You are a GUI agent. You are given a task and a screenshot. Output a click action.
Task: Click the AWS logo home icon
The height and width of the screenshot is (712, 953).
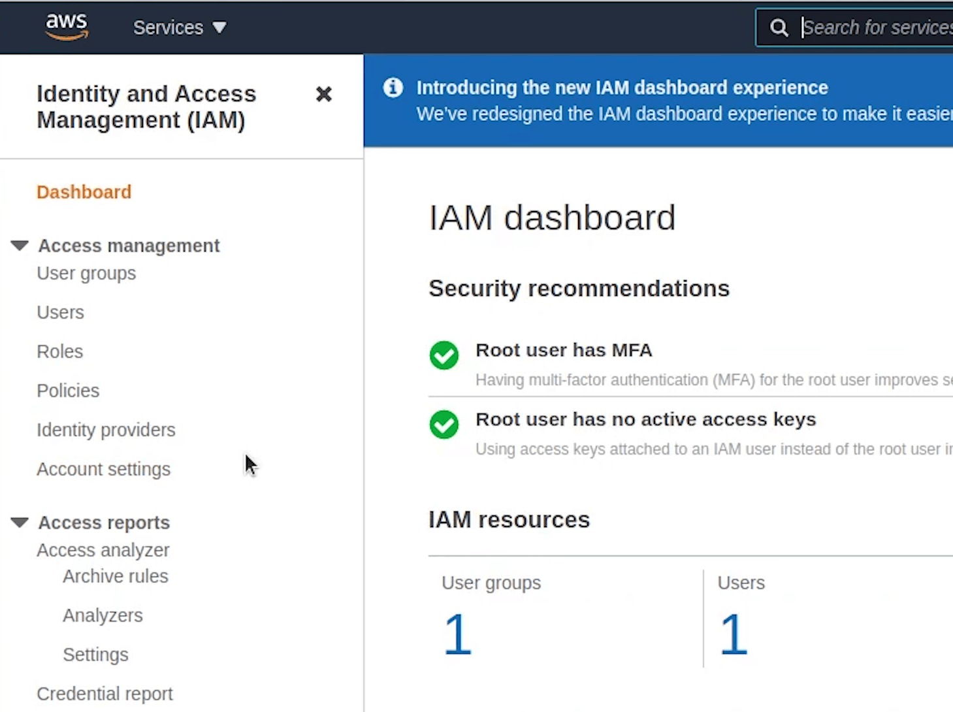[x=67, y=27]
